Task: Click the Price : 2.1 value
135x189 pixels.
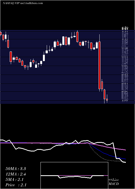Action: (x=16, y=185)
